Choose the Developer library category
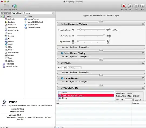146x128 pixels. [12, 25]
